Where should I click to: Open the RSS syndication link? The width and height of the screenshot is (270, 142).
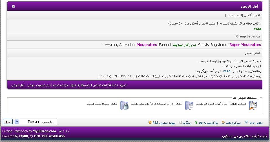tap(163, 123)
